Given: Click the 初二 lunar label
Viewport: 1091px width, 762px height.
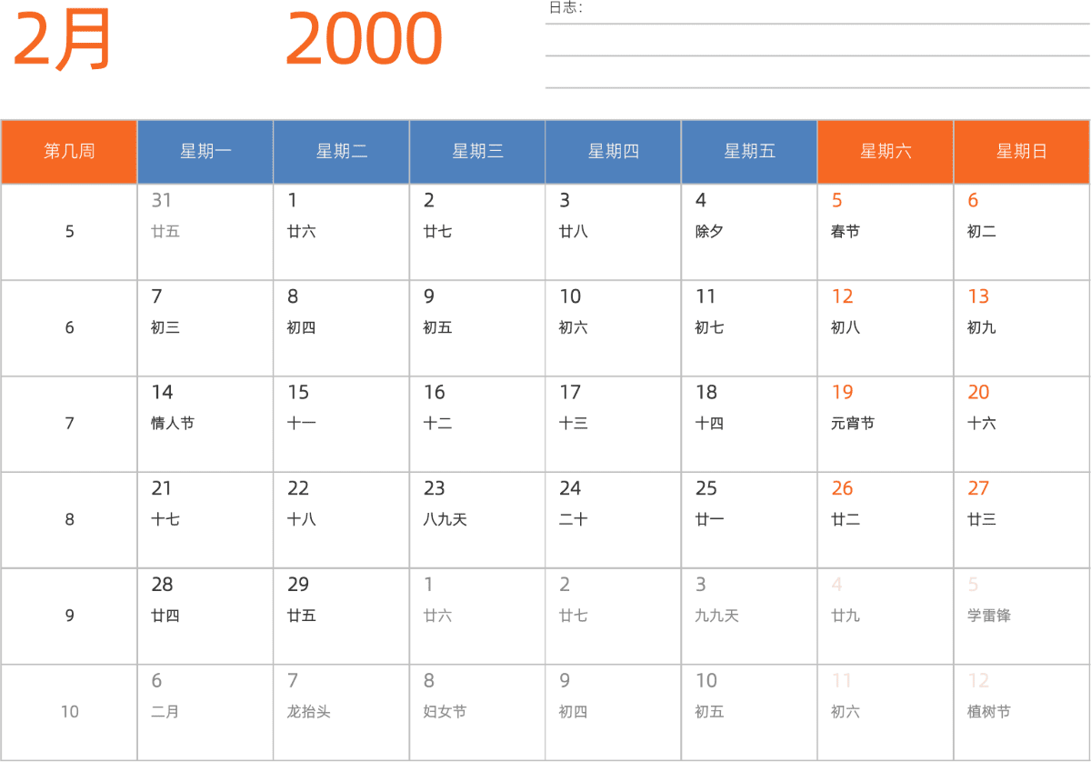Looking at the screenshot, I should pos(982,232).
